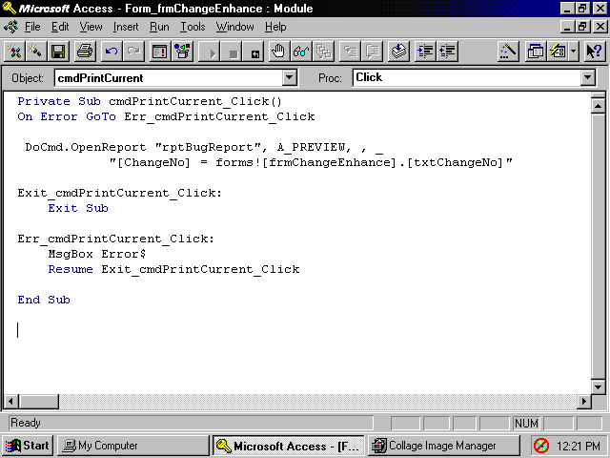Open the Object Browser icon
This screenshot has width=610, height=458.
[182, 52]
